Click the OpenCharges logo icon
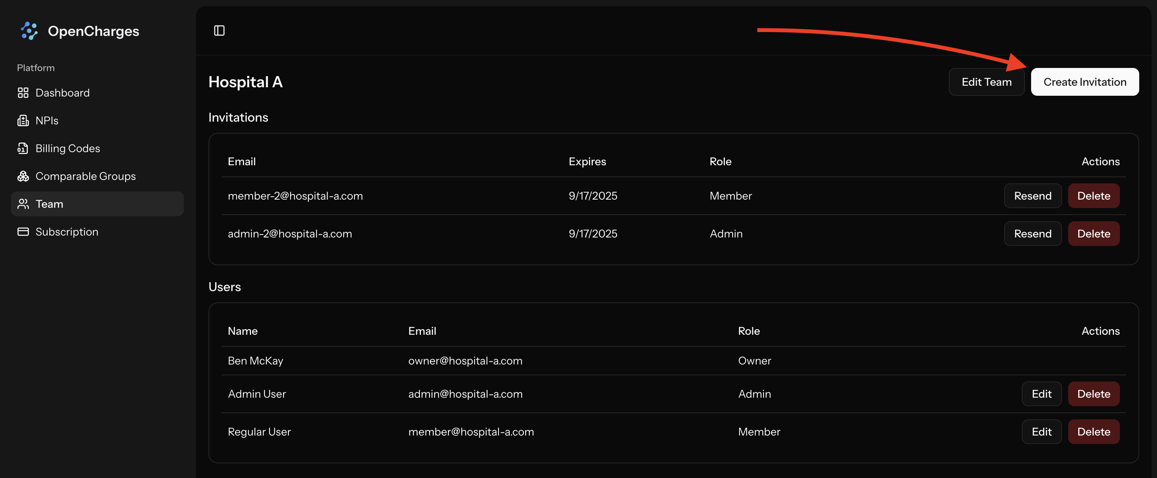The image size is (1157, 478). [29, 31]
